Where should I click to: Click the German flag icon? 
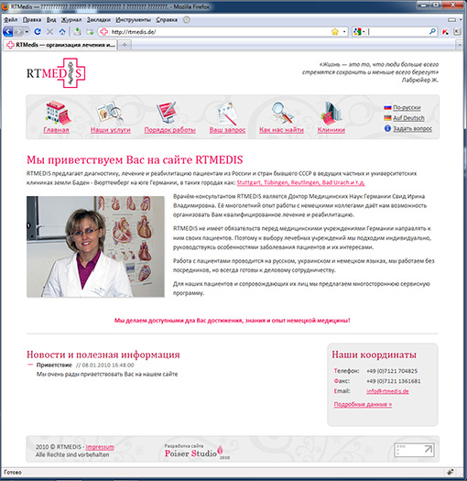(387, 118)
